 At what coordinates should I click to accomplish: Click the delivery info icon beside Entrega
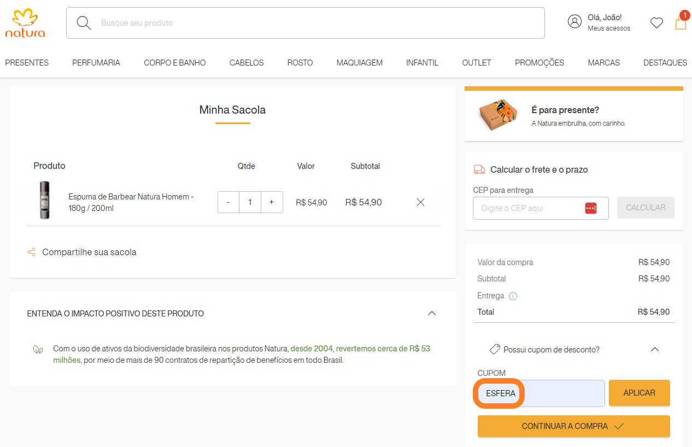pos(513,296)
